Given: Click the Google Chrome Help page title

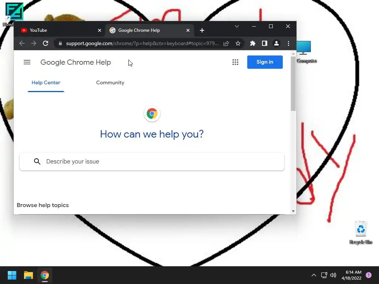Looking at the screenshot, I should point(76,62).
